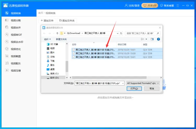
Task: Go back with dialog back arrow
Action: (x=44, y=33)
